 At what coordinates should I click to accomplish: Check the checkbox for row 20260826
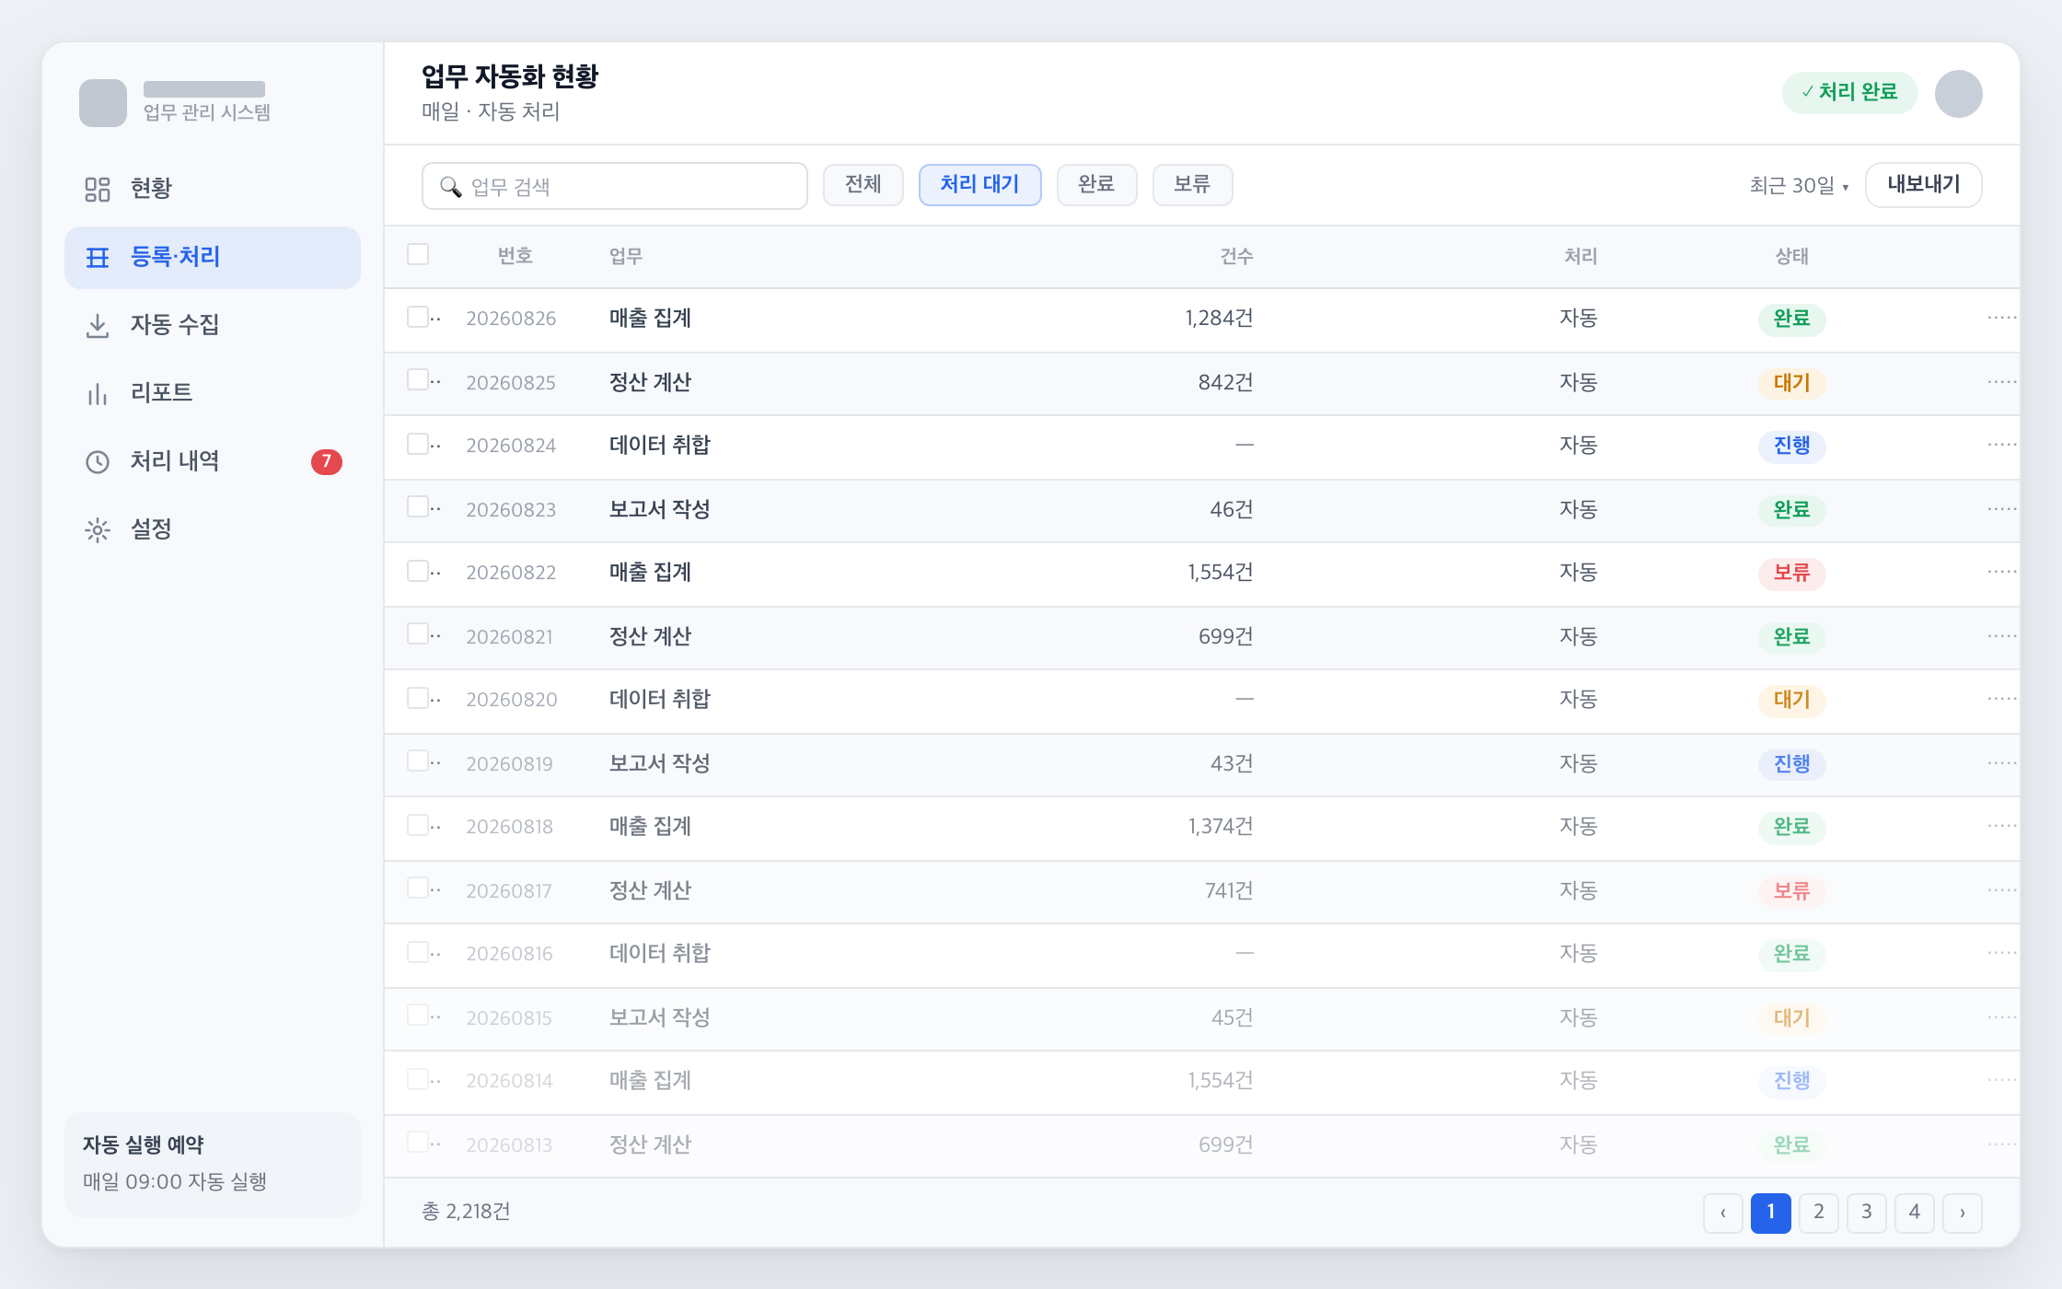coord(418,317)
